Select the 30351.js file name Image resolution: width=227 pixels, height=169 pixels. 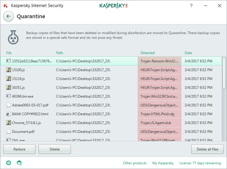click(19, 88)
